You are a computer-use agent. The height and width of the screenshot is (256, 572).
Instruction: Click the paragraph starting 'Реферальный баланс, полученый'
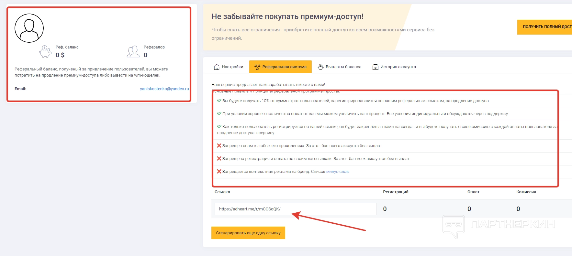coord(91,72)
